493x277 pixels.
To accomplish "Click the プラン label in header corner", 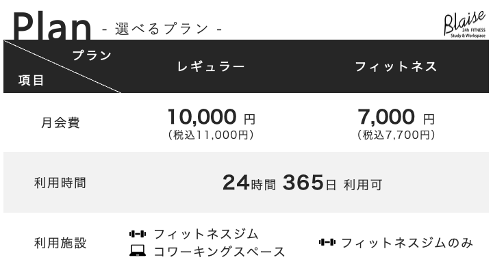I will tap(92, 55).
